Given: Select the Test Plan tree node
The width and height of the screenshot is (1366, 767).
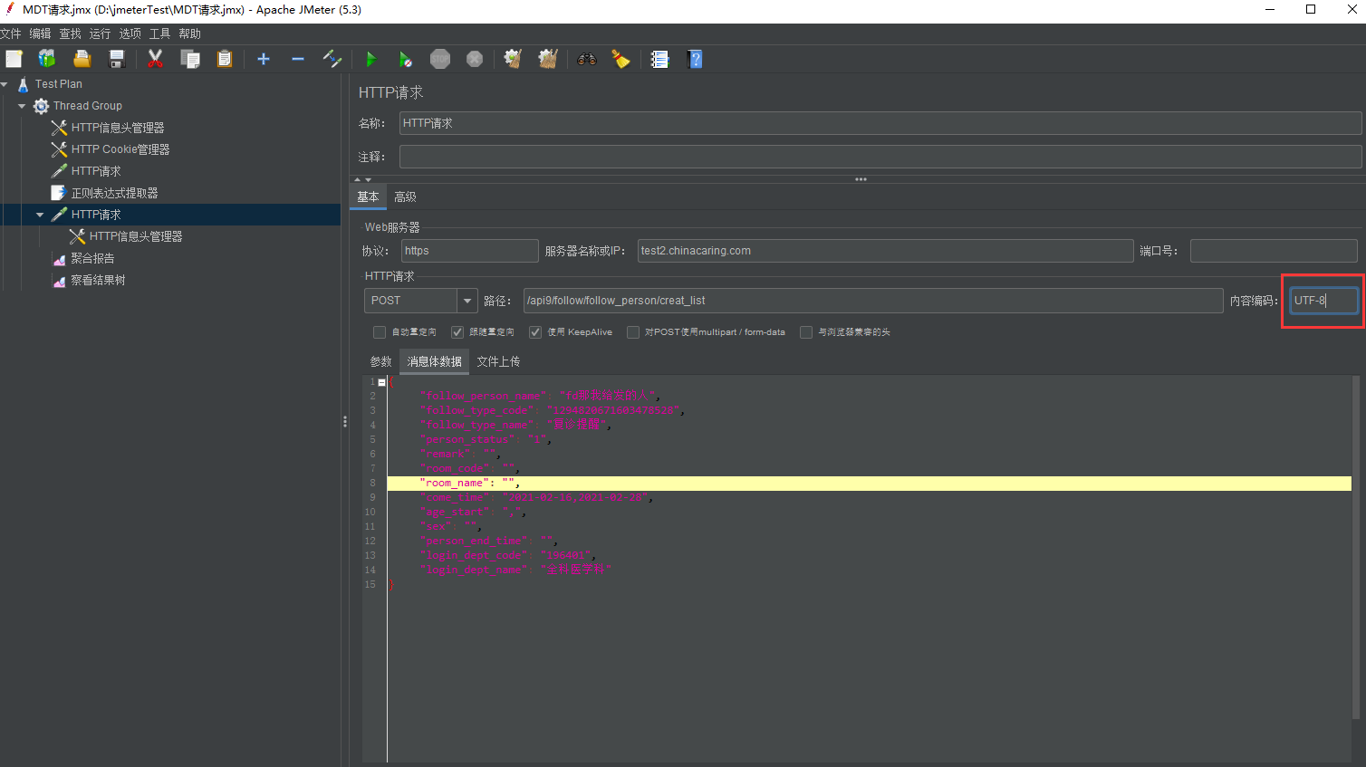Looking at the screenshot, I should pyautogui.click(x=59, y=84).
